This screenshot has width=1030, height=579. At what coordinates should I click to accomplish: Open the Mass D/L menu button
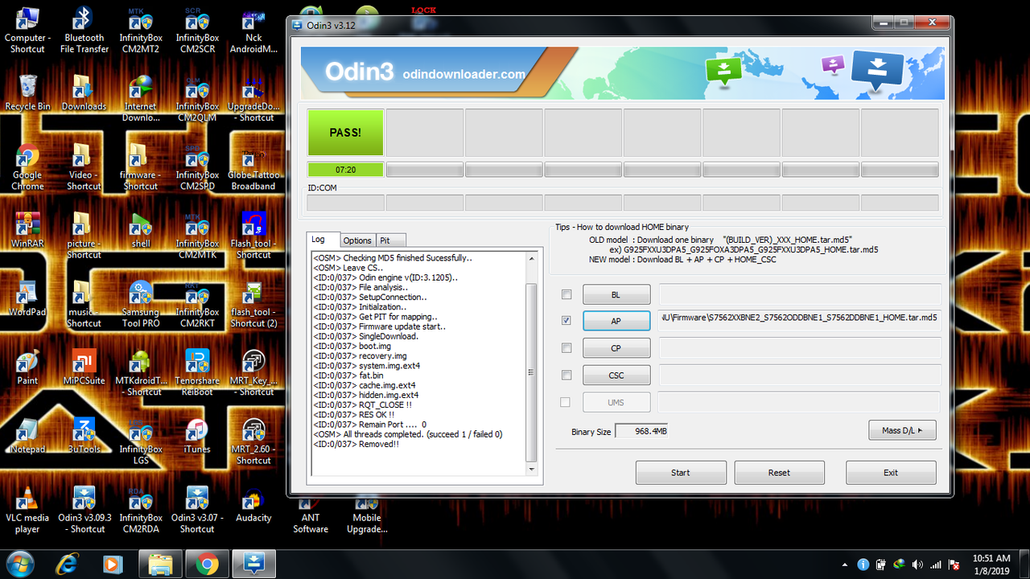tap(902, 430)
